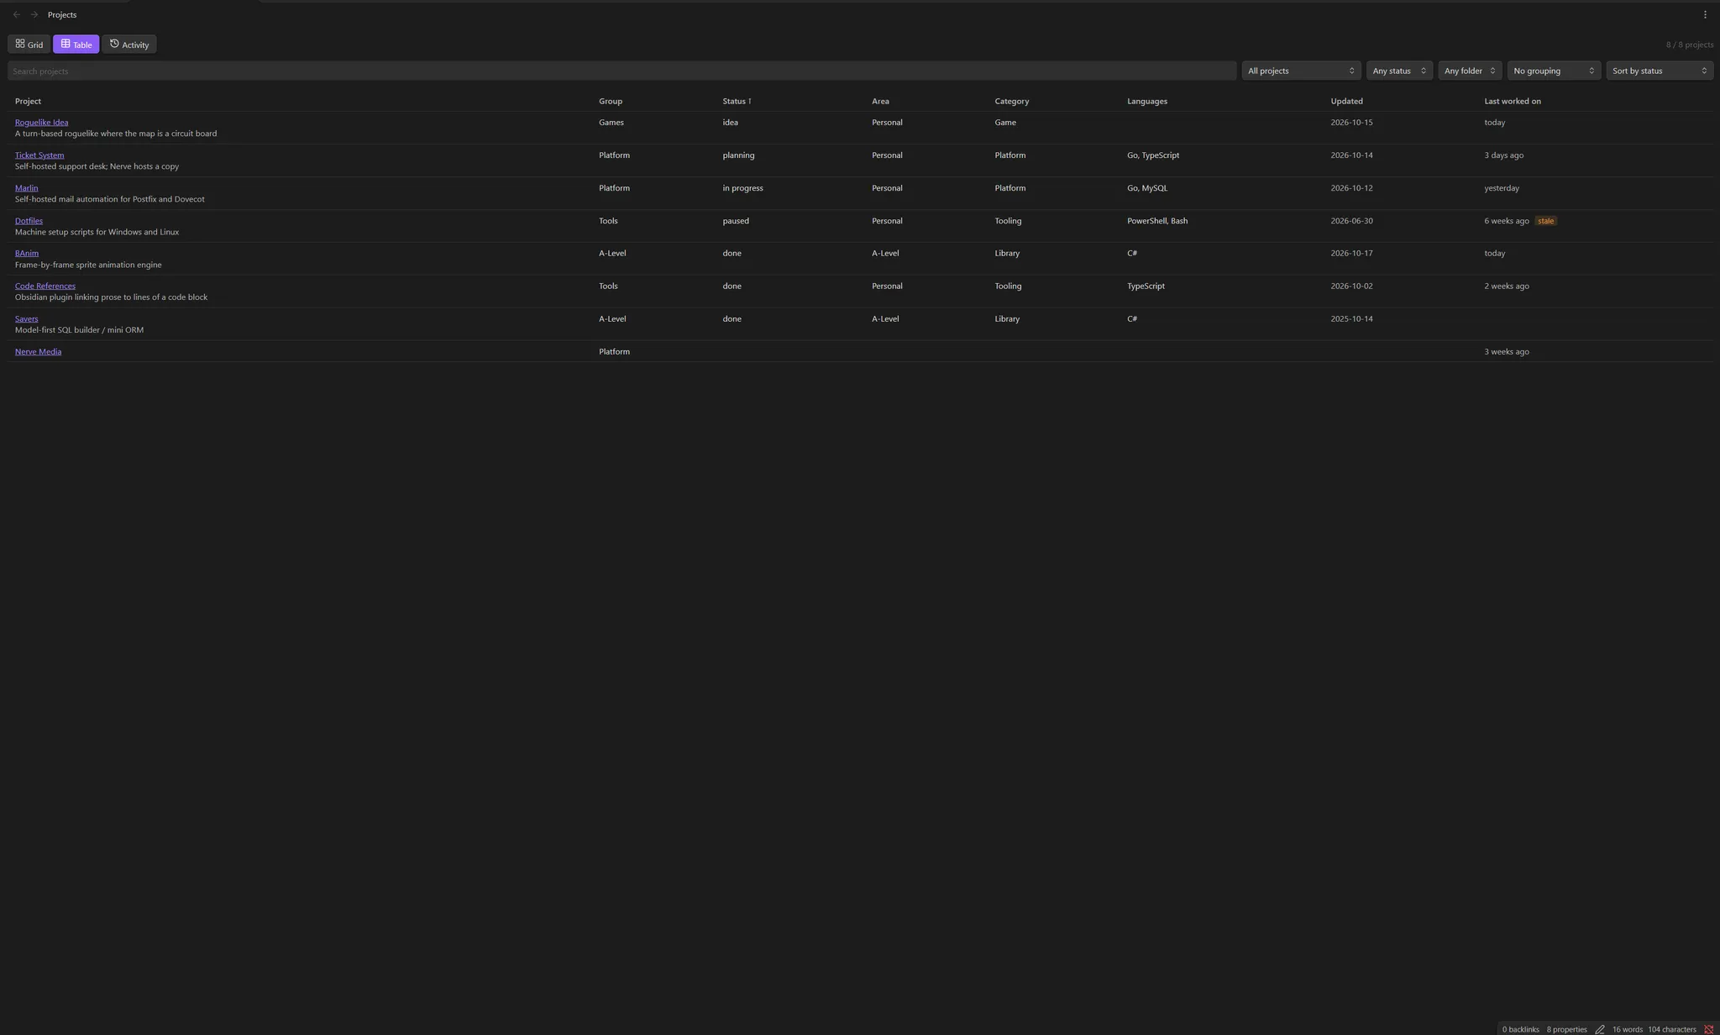The height and width of the screenshot is (1035, 1720).
Task: Open the Nerve Media project link
Action: [38, 351]
